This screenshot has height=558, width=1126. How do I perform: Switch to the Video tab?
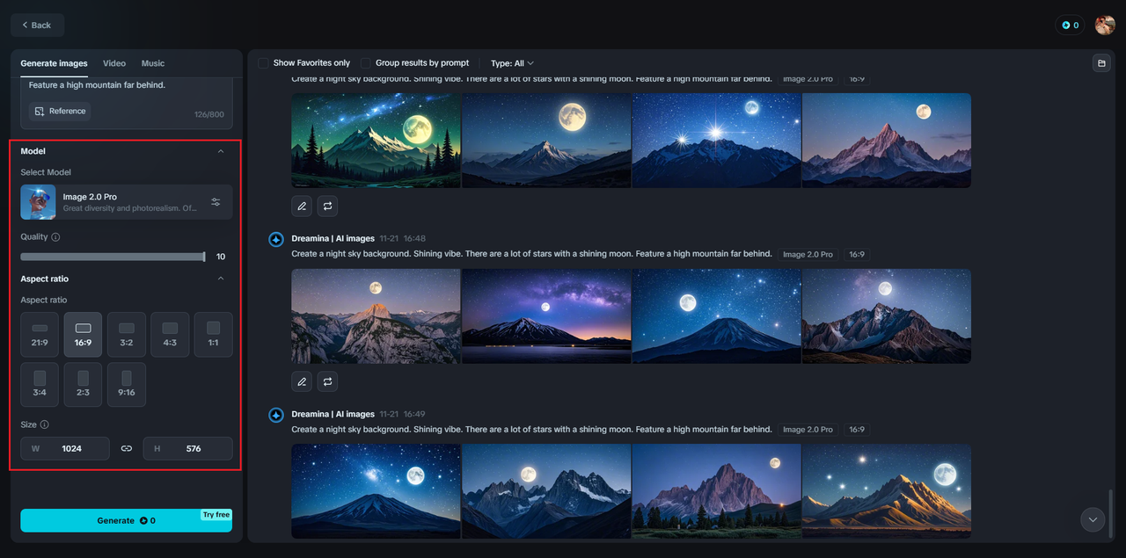pyautogui.click(x=114, y=63)
